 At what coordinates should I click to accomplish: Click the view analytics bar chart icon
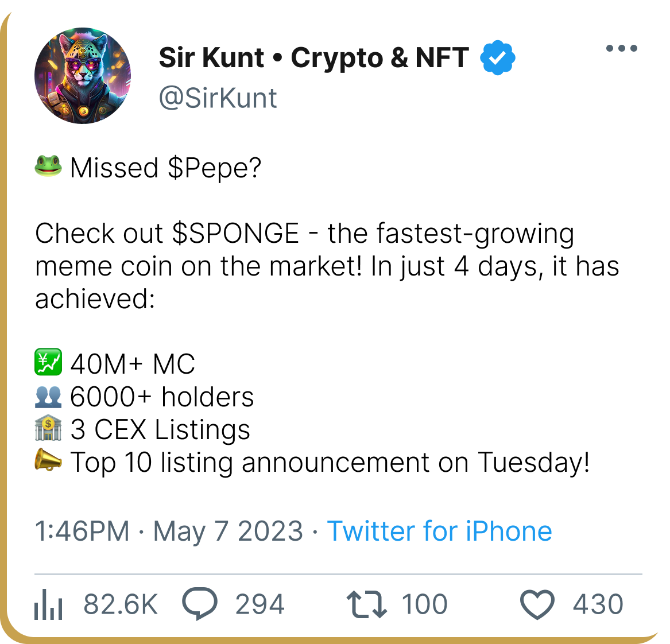[48, 605]
